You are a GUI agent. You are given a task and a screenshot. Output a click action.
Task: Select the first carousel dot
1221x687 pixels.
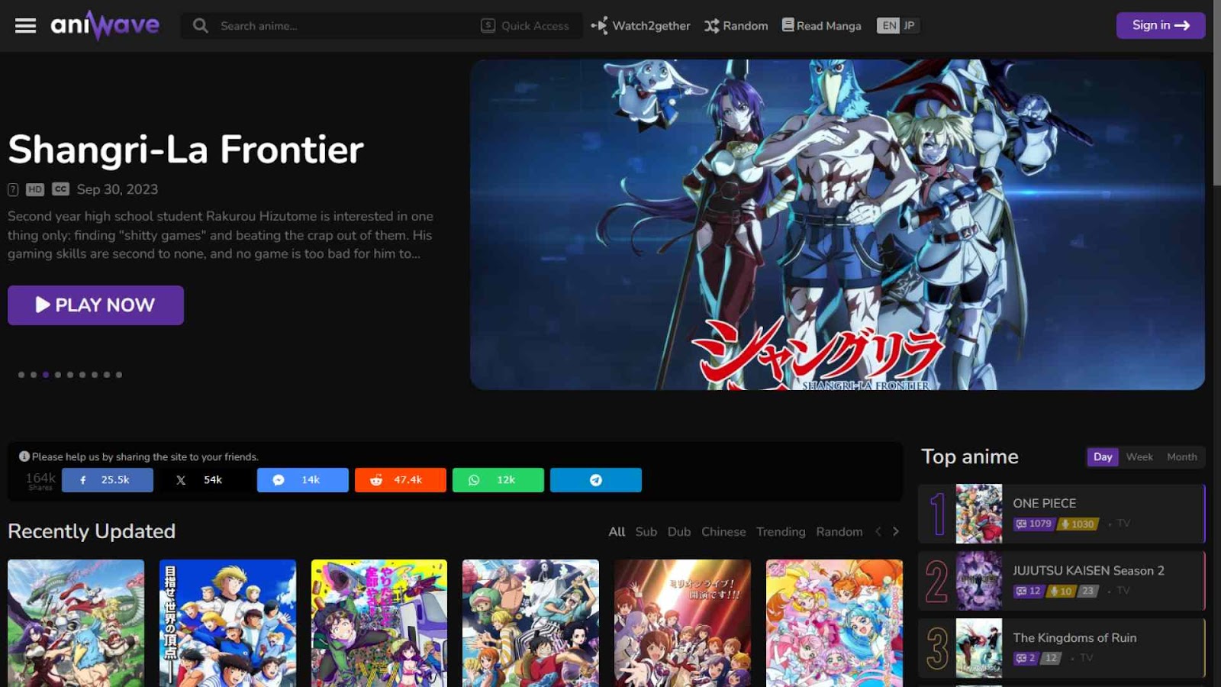point(21,375)
